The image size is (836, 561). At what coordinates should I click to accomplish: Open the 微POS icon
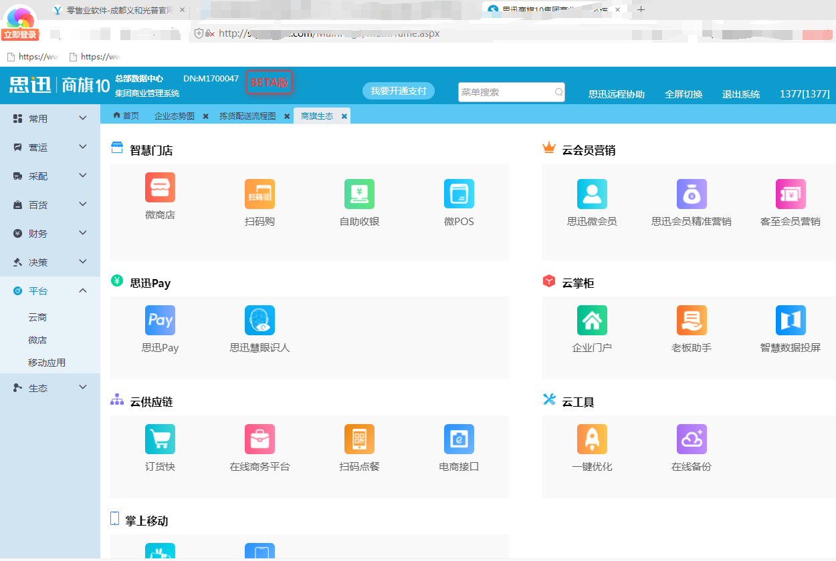[458, 194]
